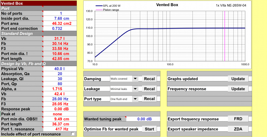
Task: Export frequency response with FRD button
Action: tap(238, 119)
